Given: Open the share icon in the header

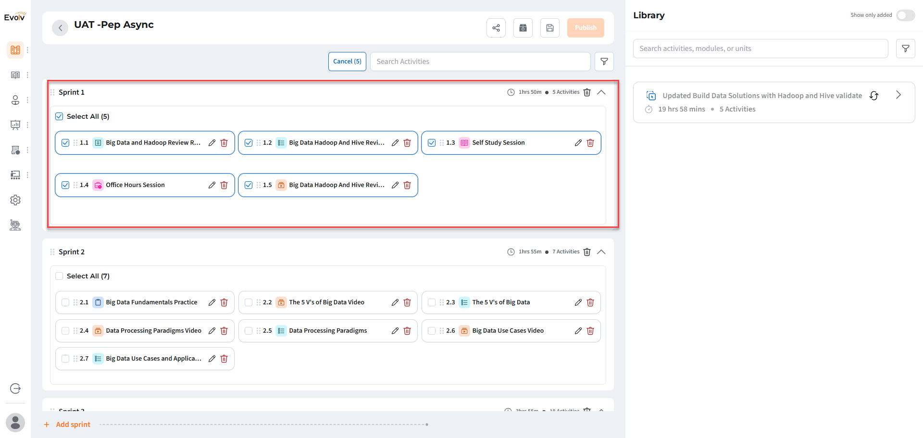Looking at the screenshot, I should point(496,28).
